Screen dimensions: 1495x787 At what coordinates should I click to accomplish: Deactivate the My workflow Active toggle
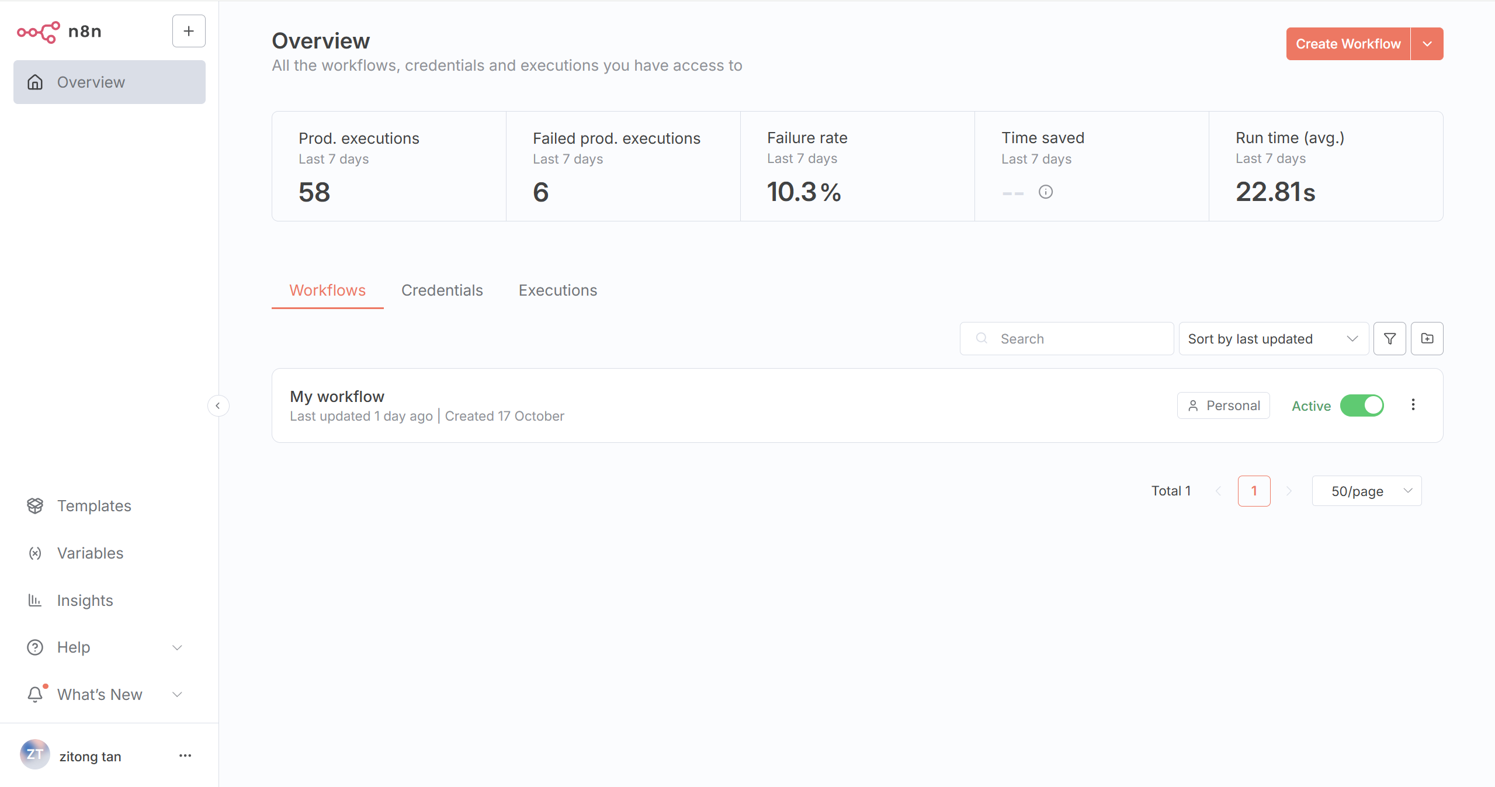pyautogui.click(x=1362, y=405)
